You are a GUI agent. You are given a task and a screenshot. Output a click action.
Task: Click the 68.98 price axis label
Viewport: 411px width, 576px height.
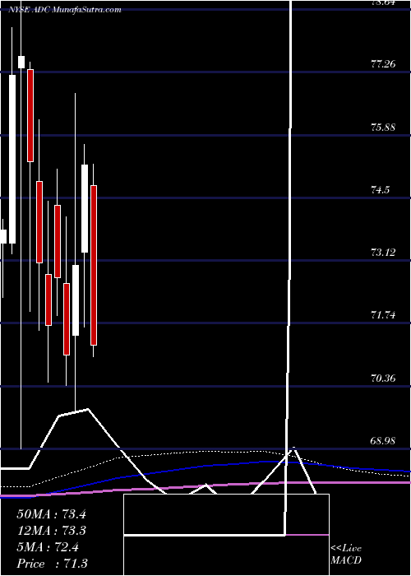pos(384,440)
